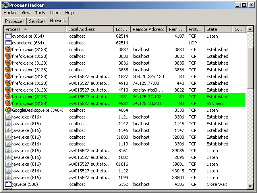Click remote port 8333 cell

(179, 110)
